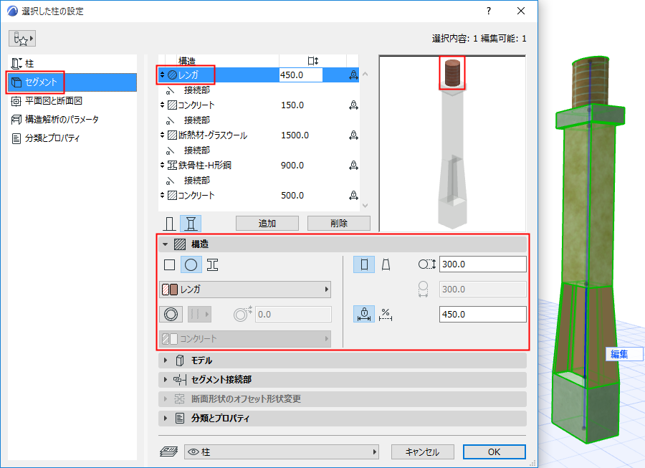645x468 pixels.
Task: Enable the trapezoid segment shape toggle
Action: [x=386, y=264]
